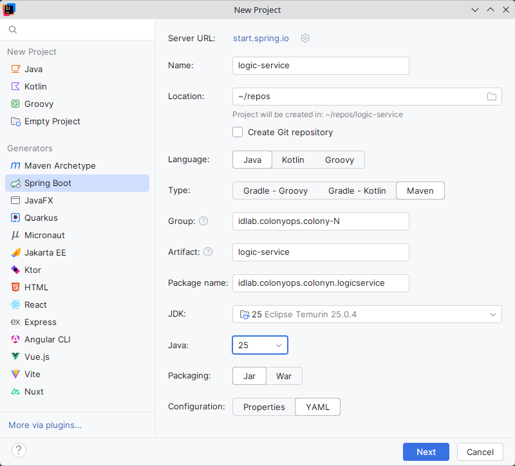515x466 pixels.
Task: Choose Groovy in the Language selector
Action: pos(339,160)
